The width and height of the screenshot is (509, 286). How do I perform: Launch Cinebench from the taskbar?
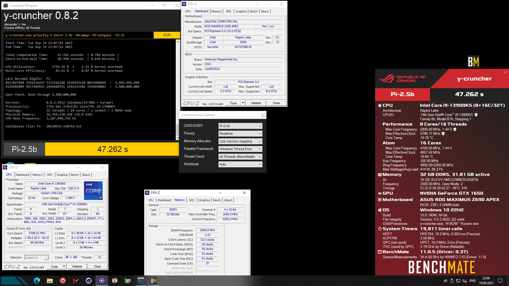pos(89,281)
